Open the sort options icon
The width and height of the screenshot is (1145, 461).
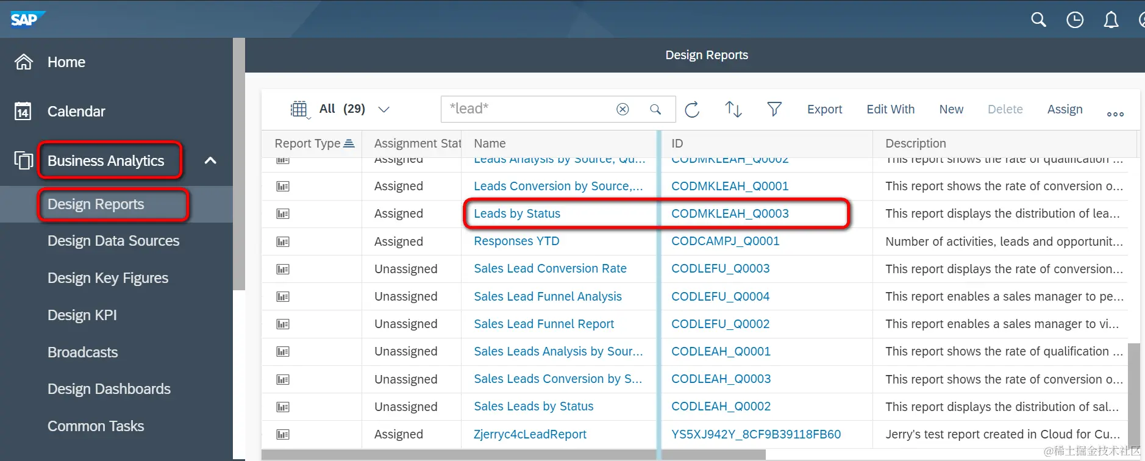click(733, 109)
